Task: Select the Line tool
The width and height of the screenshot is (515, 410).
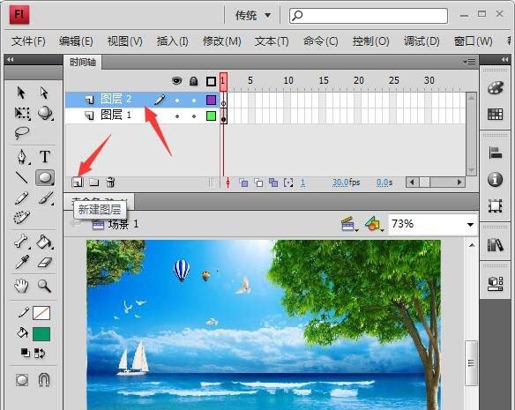Action: [22, 177]
